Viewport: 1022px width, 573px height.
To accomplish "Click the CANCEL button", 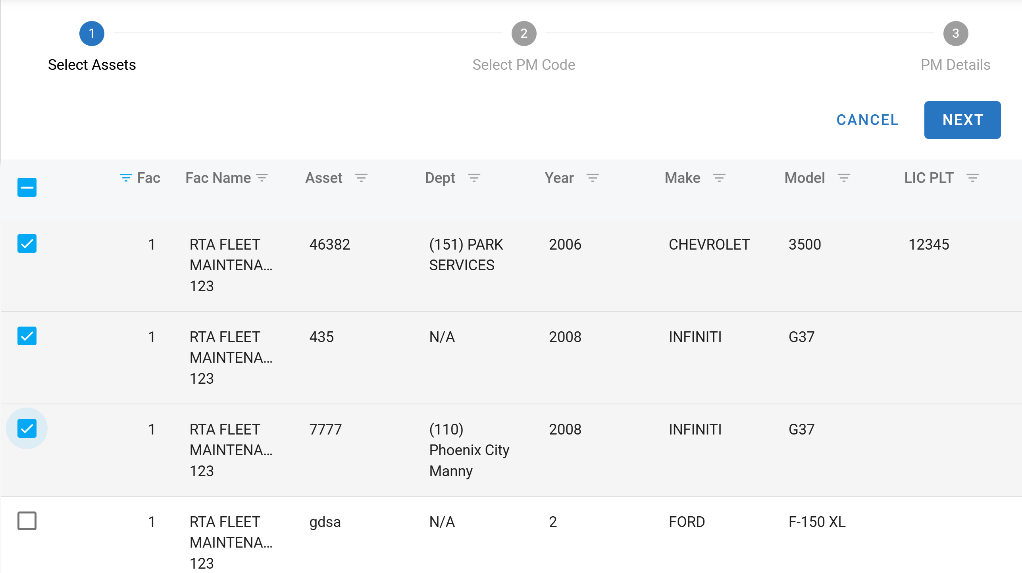I will [x=867, y=120].
